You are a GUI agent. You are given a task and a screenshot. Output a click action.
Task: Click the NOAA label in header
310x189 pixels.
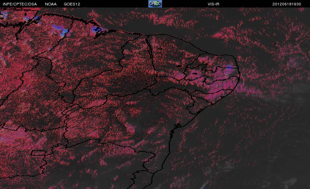pyautogui.click(x=50, y=4)
